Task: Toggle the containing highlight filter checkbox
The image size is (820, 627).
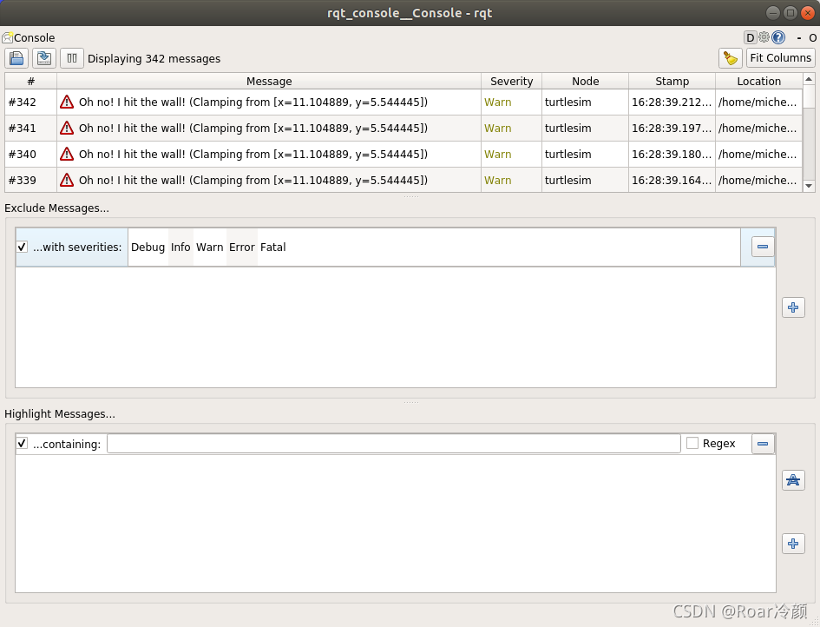Action: (22, 443)
